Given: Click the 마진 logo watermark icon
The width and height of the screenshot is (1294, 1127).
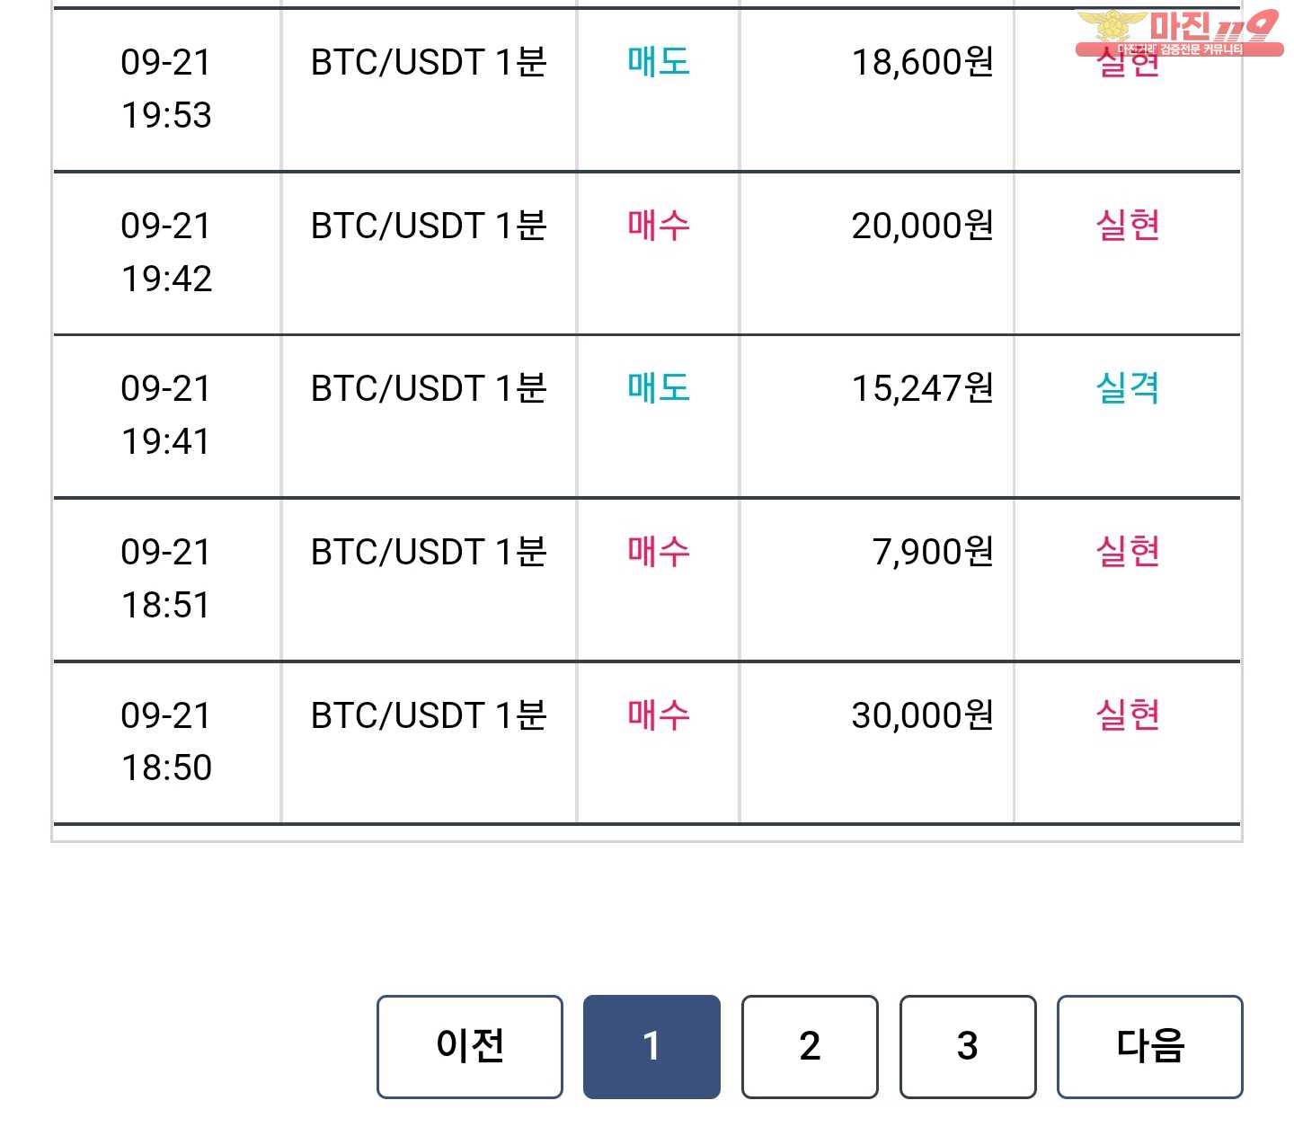Looking at the screenshot, I should coord(1179,33).
